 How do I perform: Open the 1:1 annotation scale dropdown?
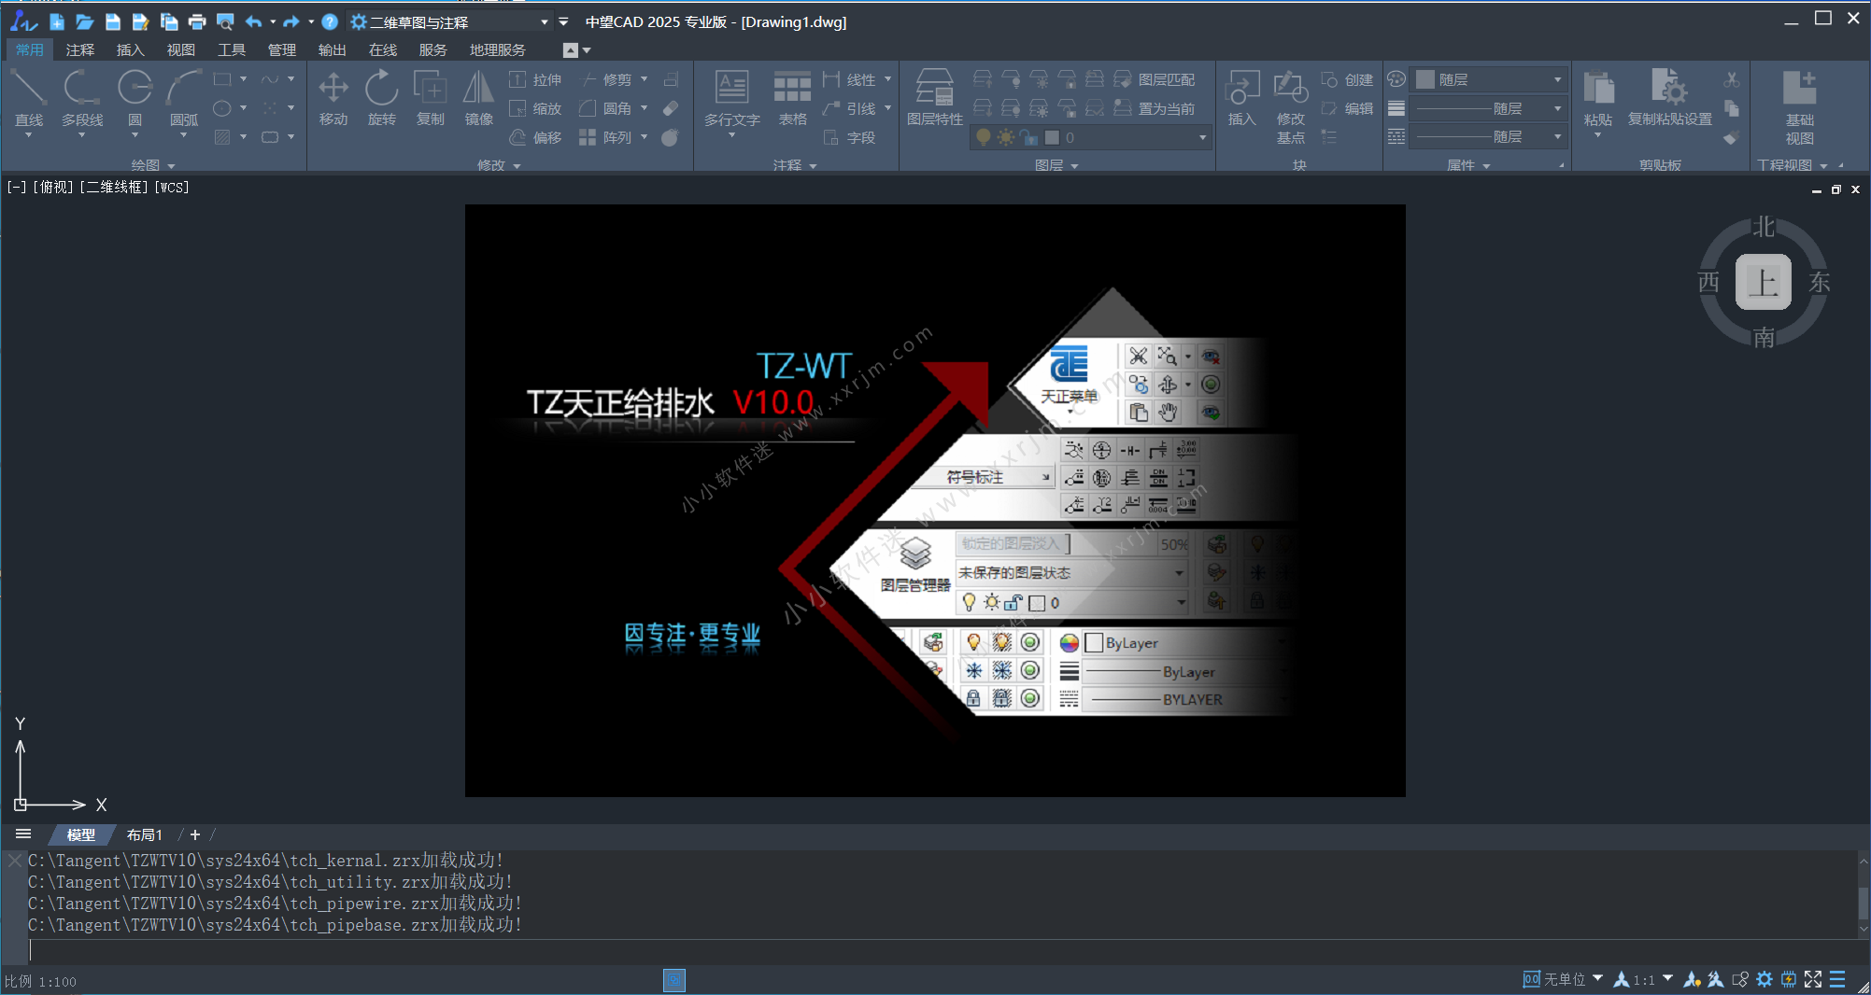click(x=1668, y=979)
